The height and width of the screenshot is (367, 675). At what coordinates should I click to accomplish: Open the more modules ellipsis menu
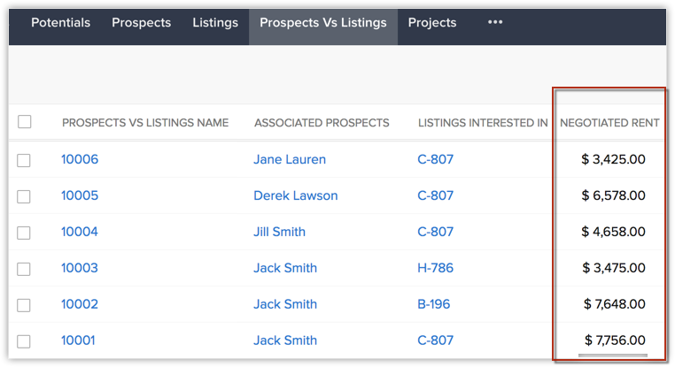pyautogui.click(x=495, y=22)
